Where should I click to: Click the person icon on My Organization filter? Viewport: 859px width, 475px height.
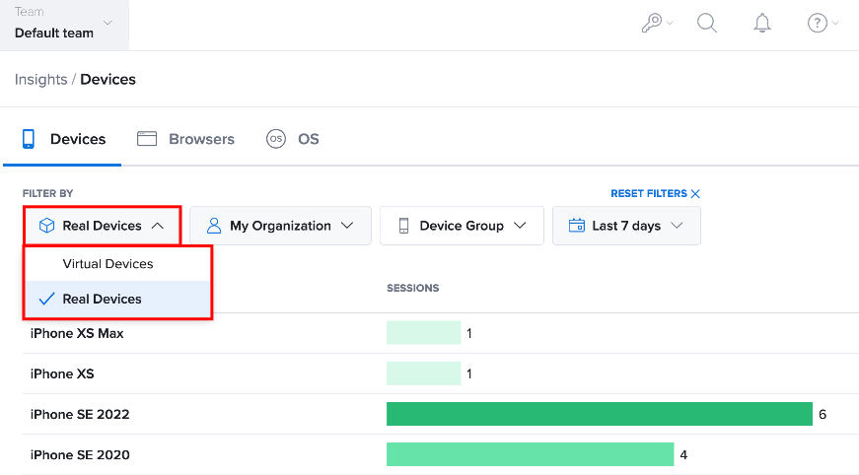tap(214, 226)
